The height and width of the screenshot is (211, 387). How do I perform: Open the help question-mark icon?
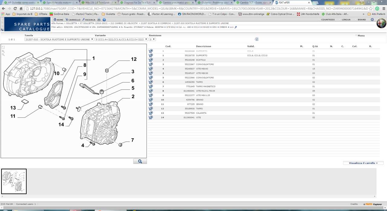pyautogui.click(x=104, y=20)
